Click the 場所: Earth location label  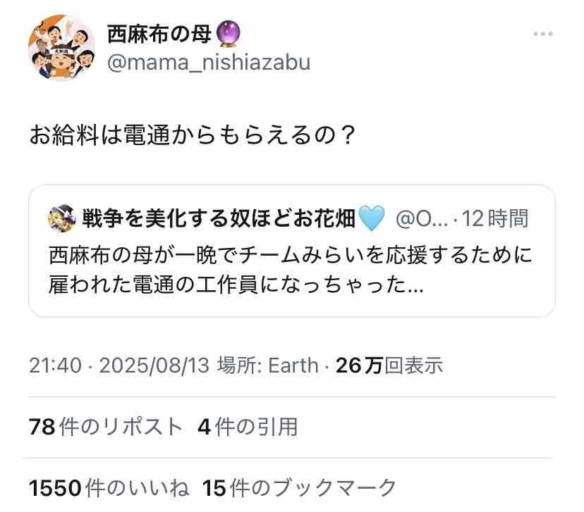pyautogui.click(x=268, y=365)
